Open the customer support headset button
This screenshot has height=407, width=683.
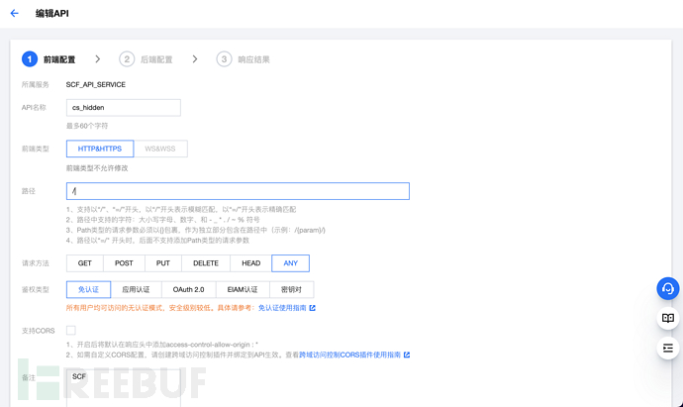point(668,288)
